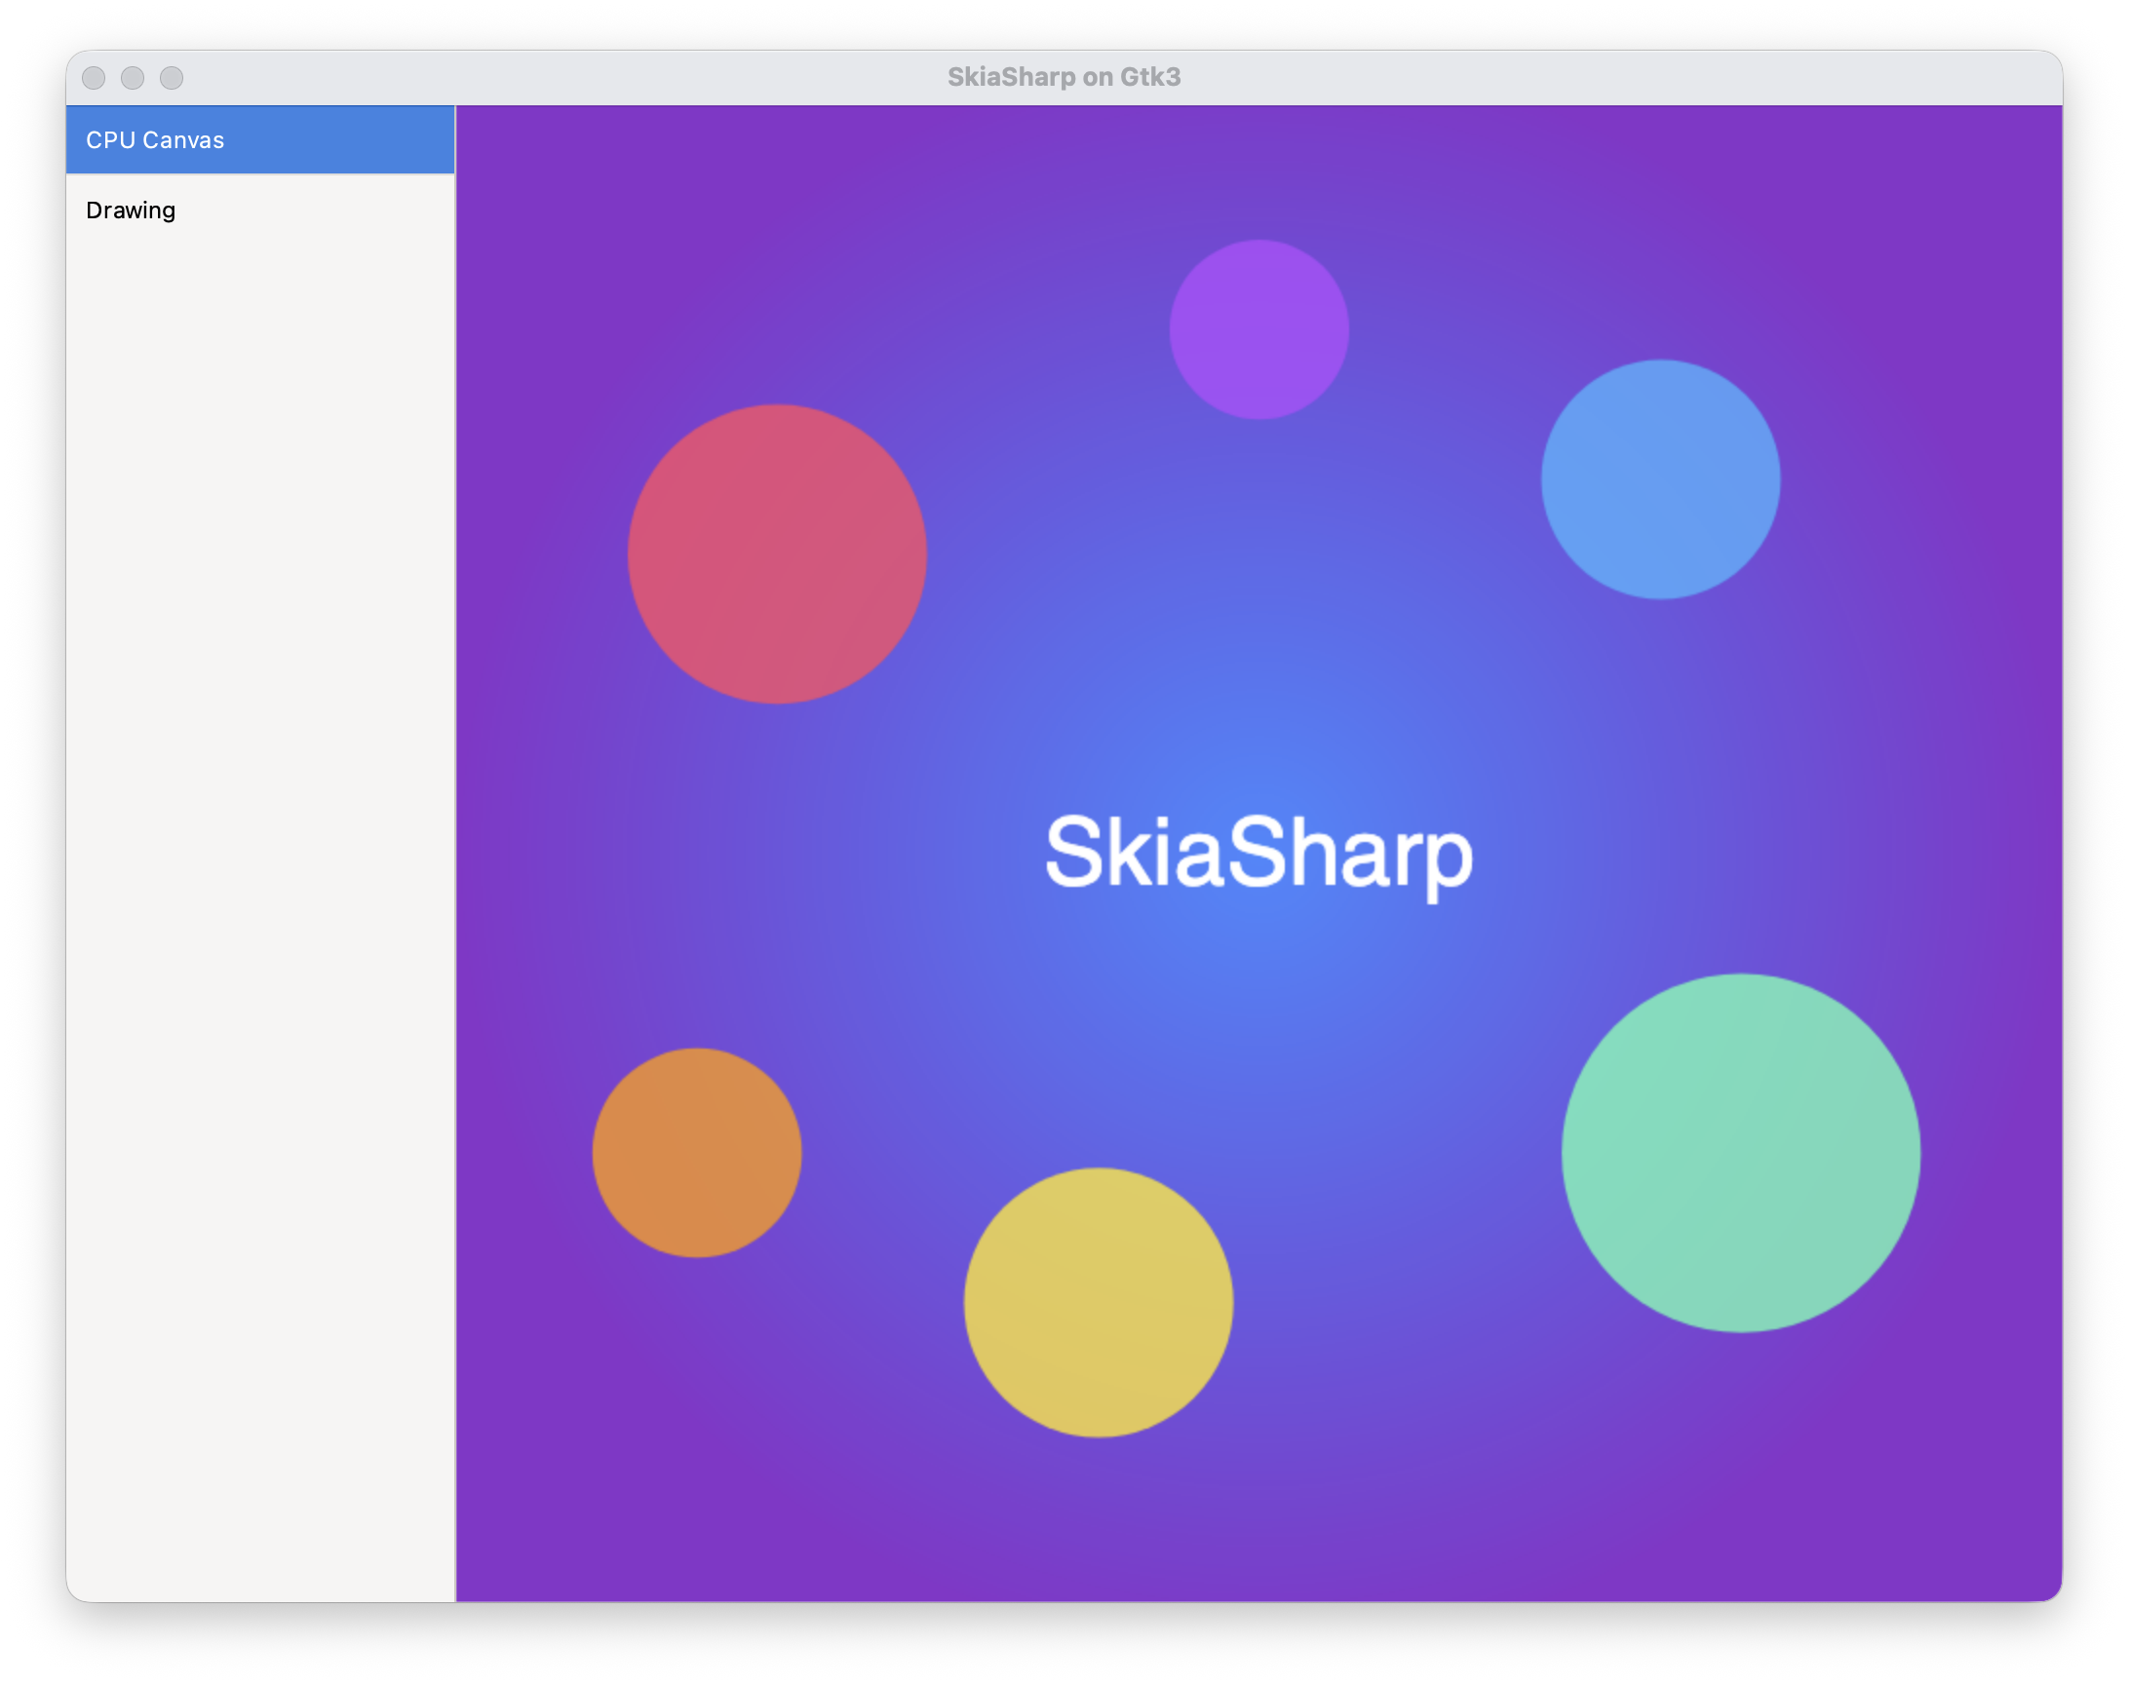Select the CPU Canvas sidebar item
The width and height of the screenshot is (2129, 1684).
260,140
